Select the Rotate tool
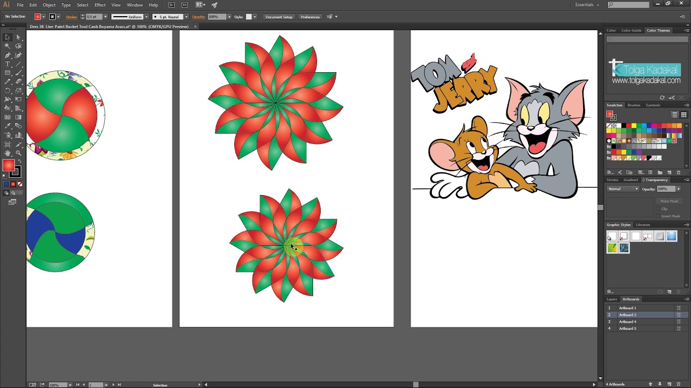The image size is (691, 388). [8, 91]
